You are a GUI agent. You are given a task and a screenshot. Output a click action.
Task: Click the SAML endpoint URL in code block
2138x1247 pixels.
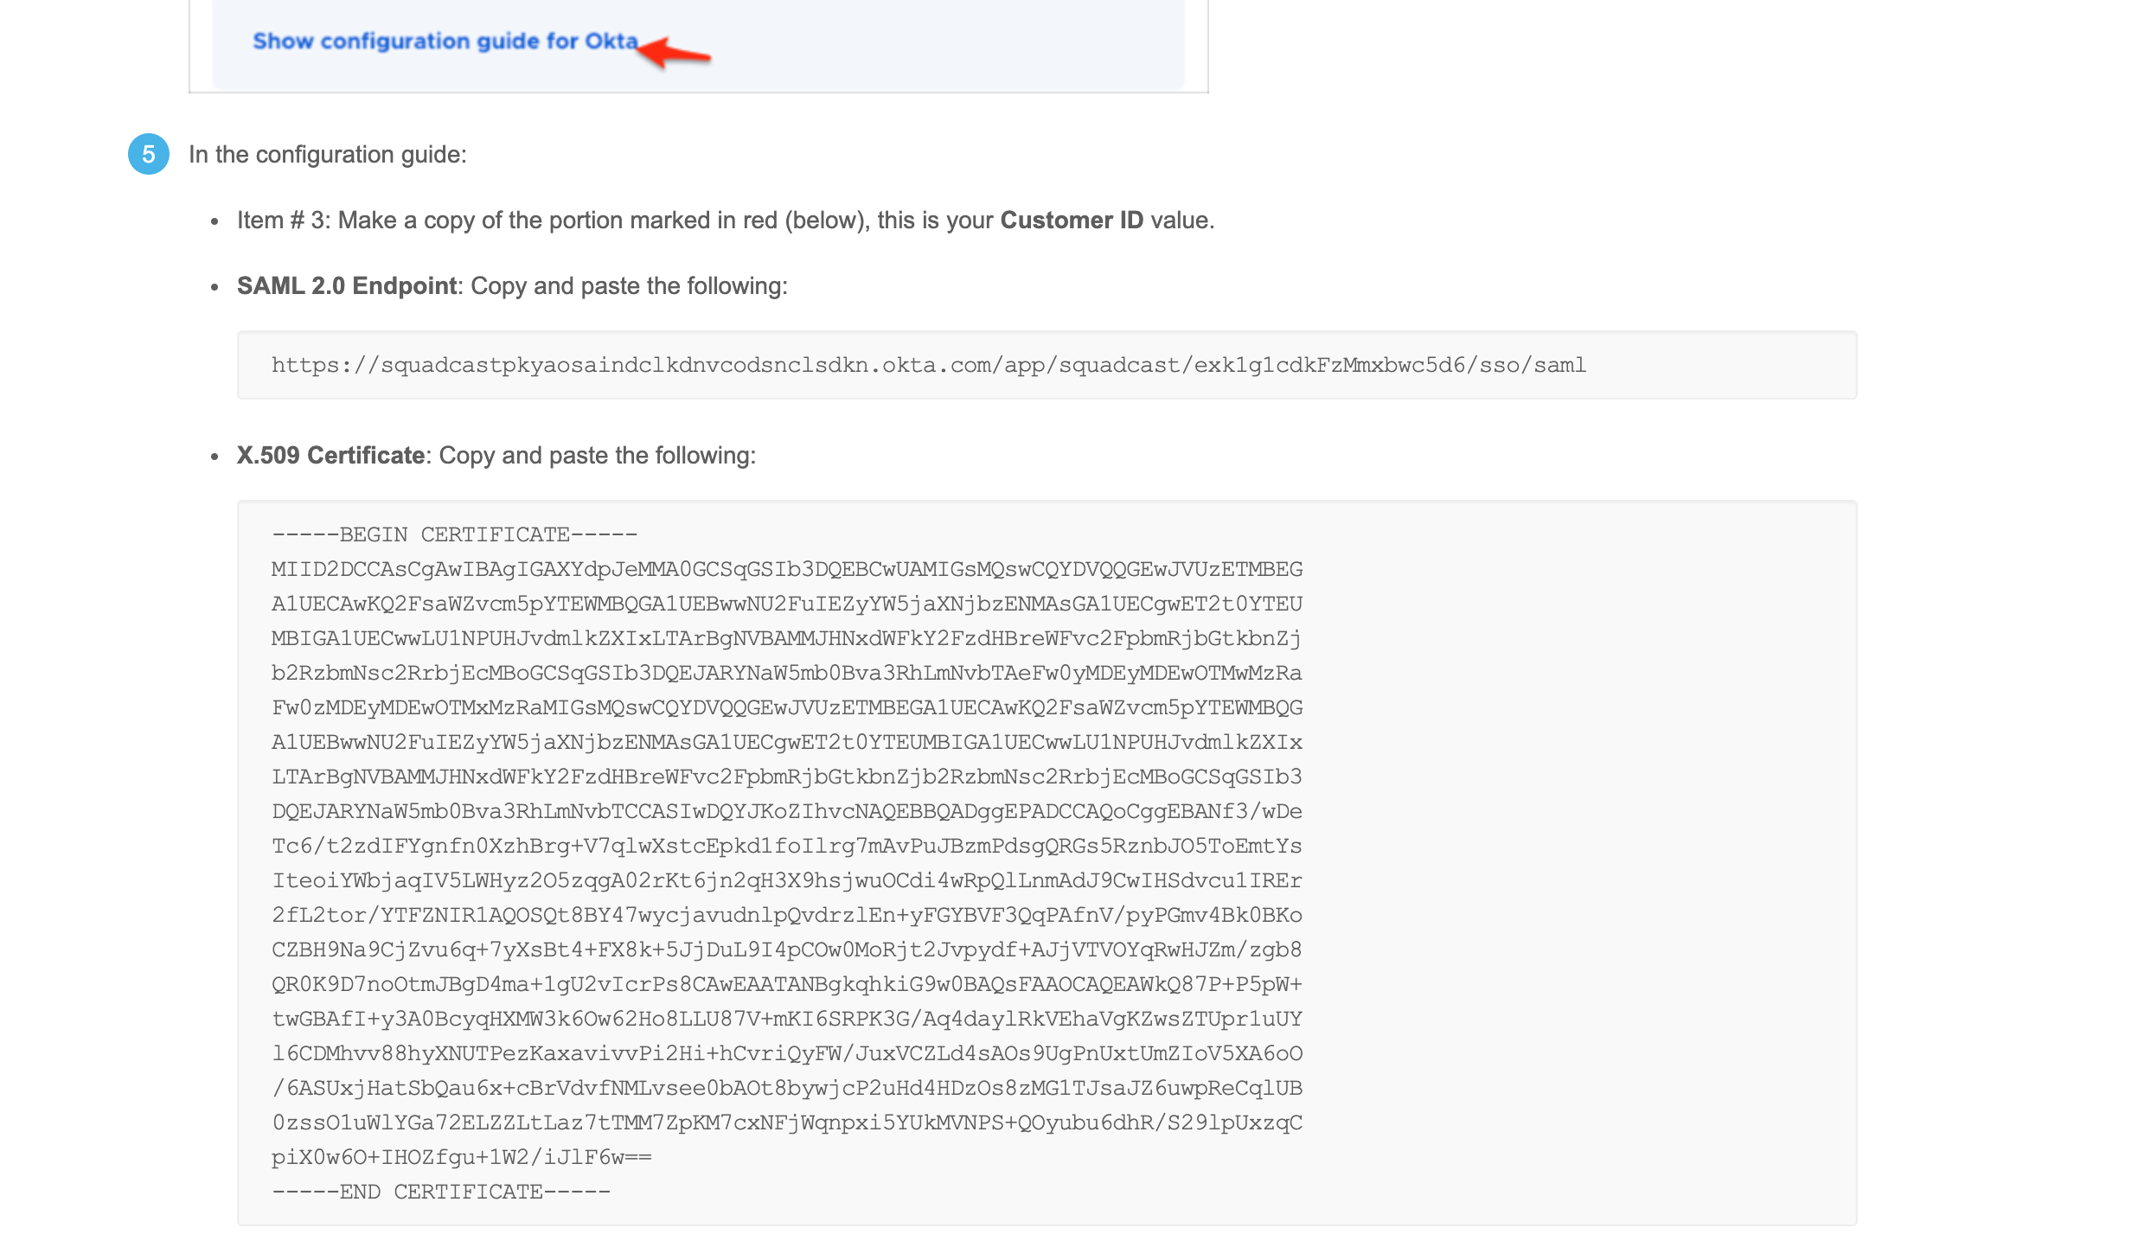928,365
